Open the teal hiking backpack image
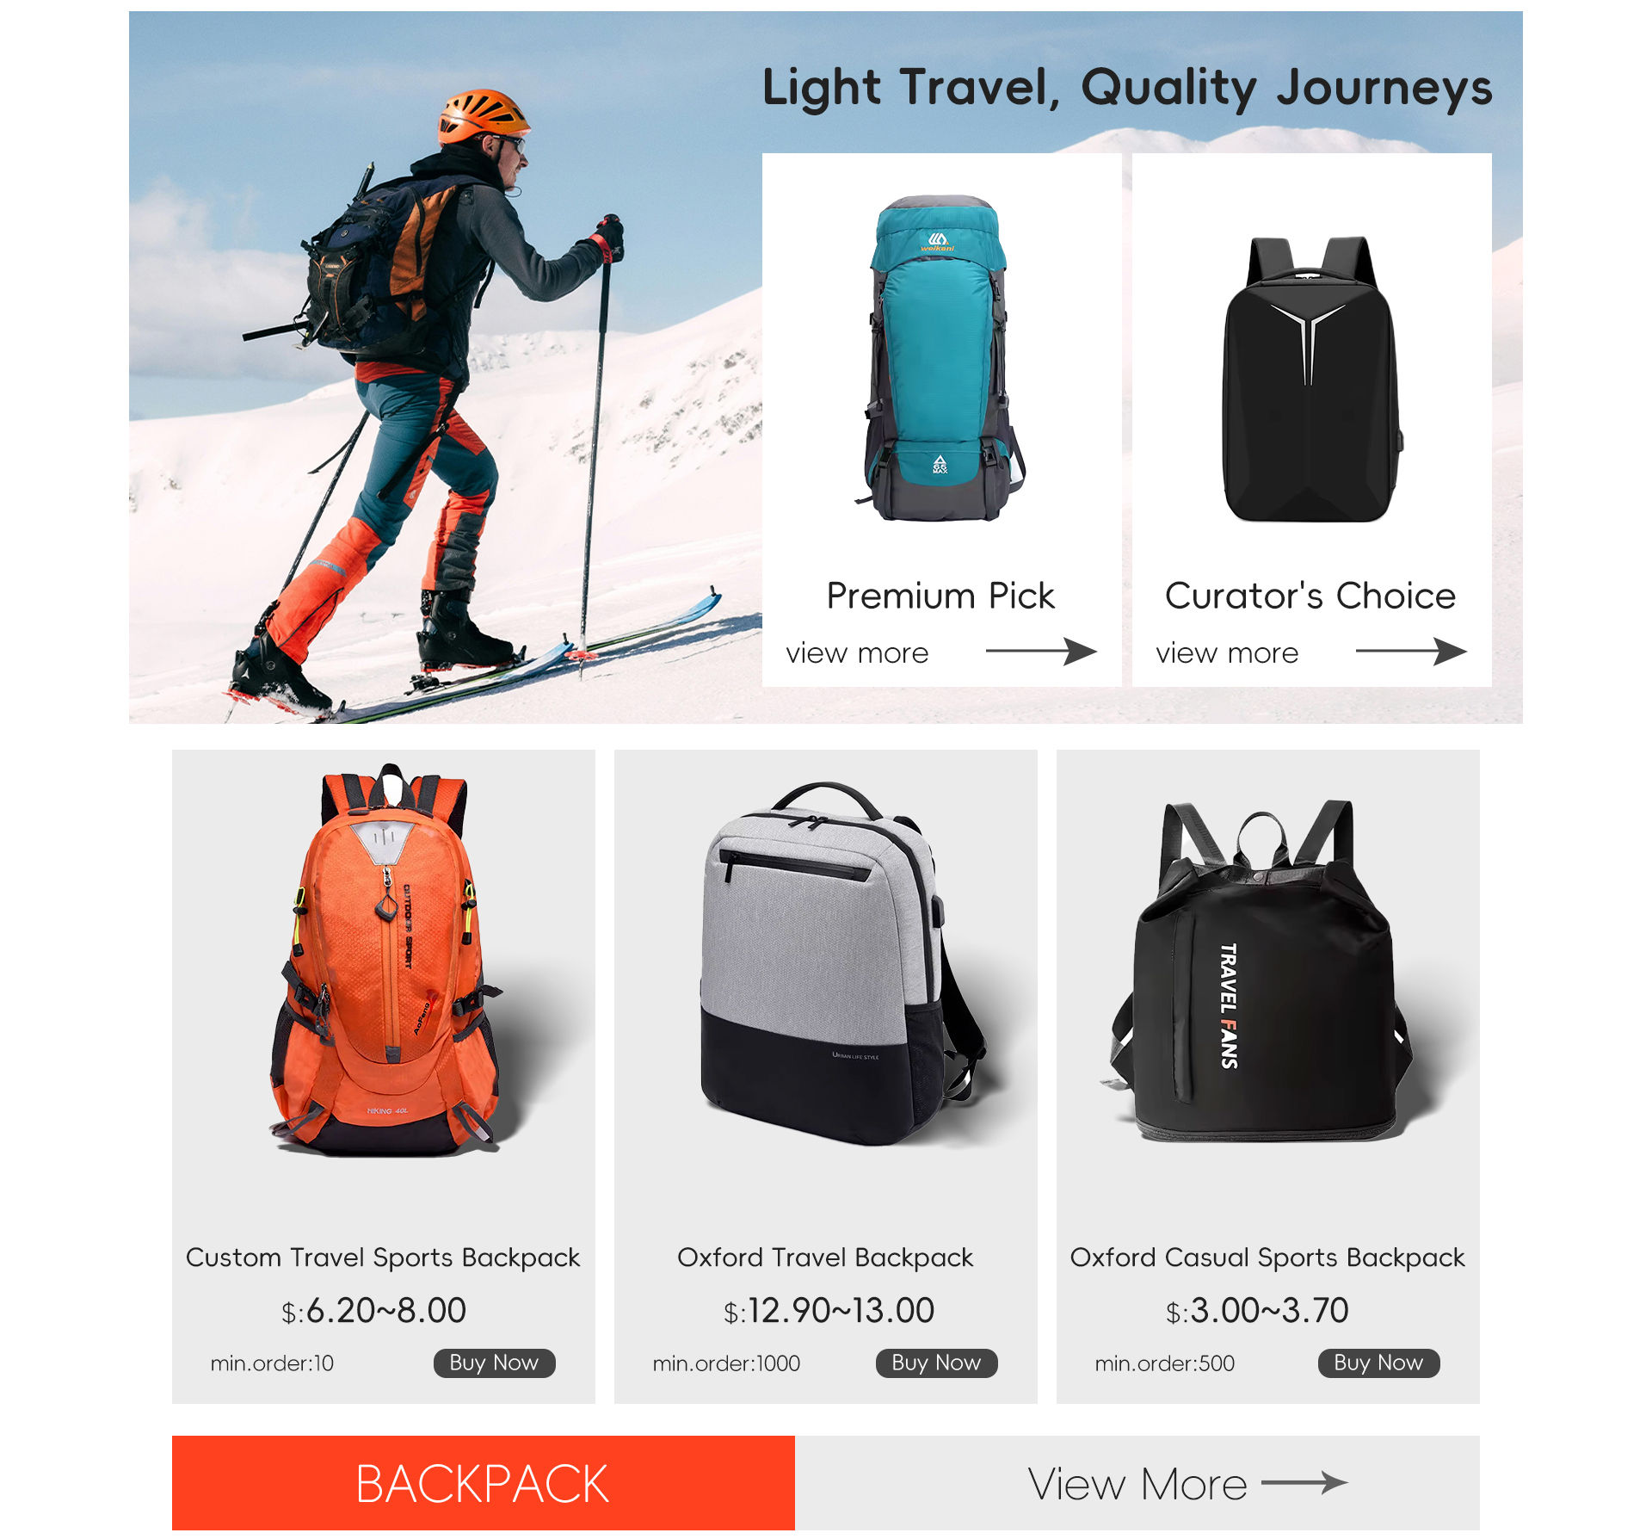Viewport: 1652px width, 1539px height. click(940, 358)
